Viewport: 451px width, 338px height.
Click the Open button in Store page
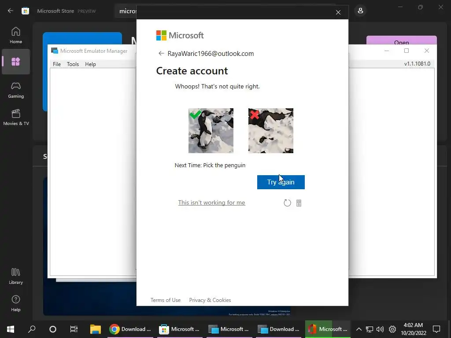(x=402, y=40)
